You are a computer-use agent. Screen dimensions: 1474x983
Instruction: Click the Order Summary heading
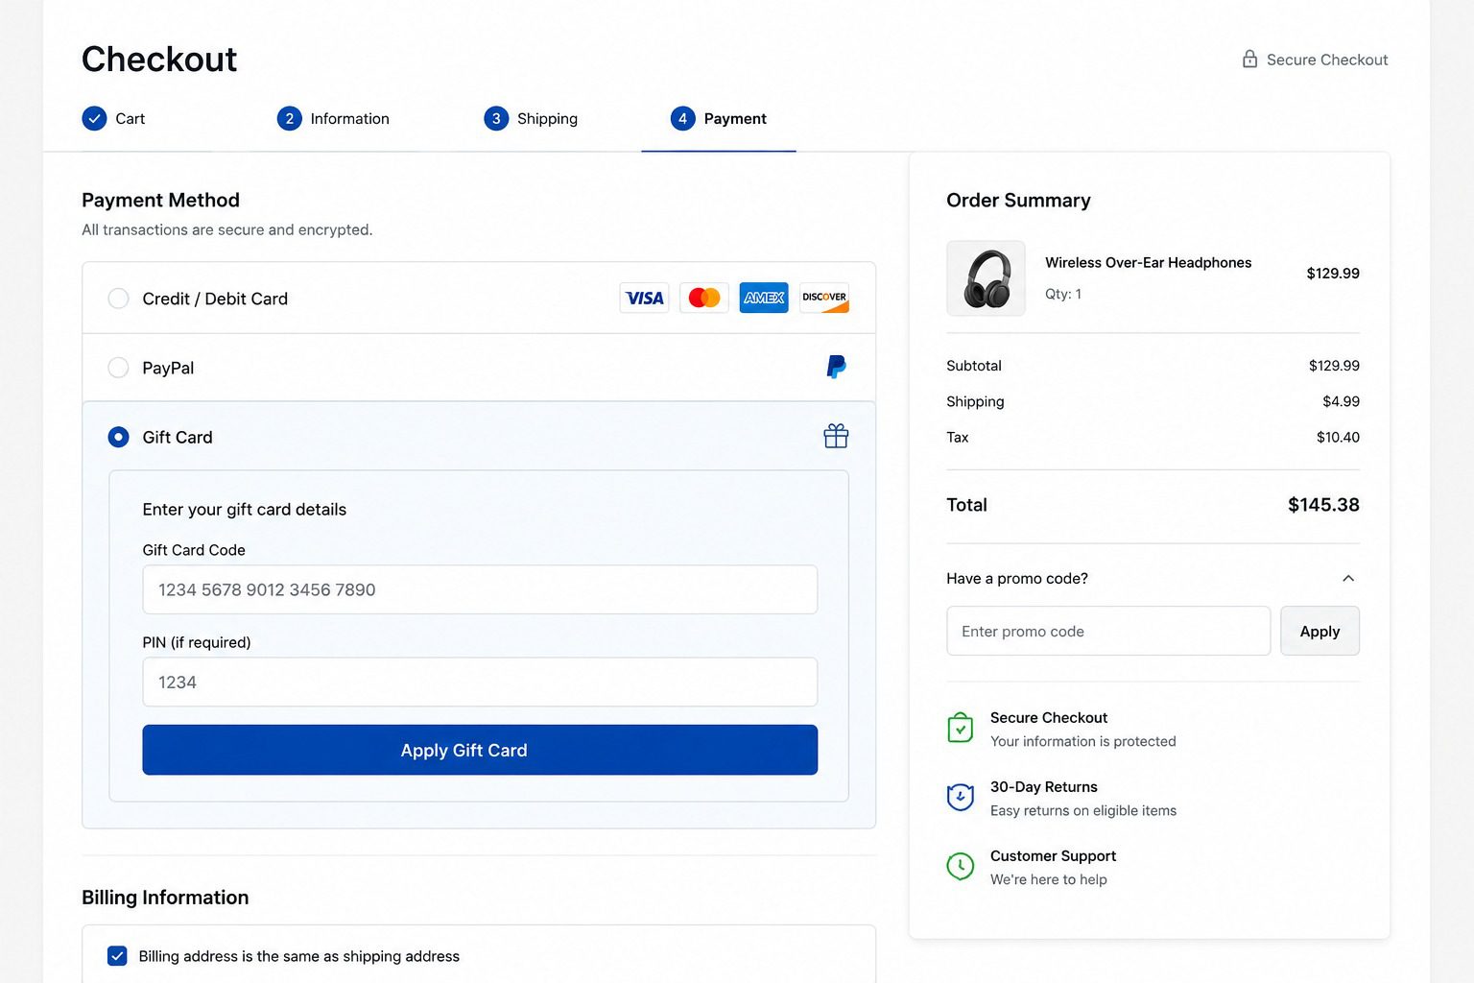coord(1018,200)
